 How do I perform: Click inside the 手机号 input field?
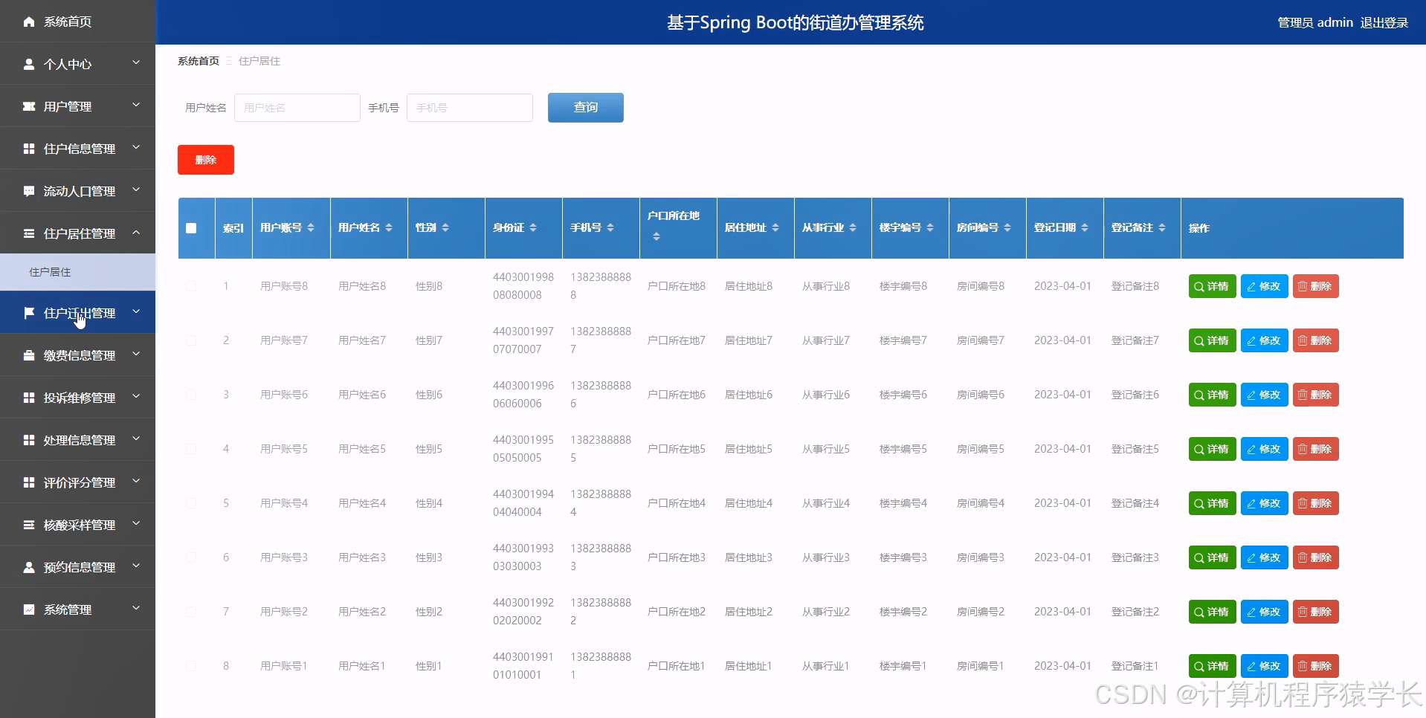(x=469, y=107)
